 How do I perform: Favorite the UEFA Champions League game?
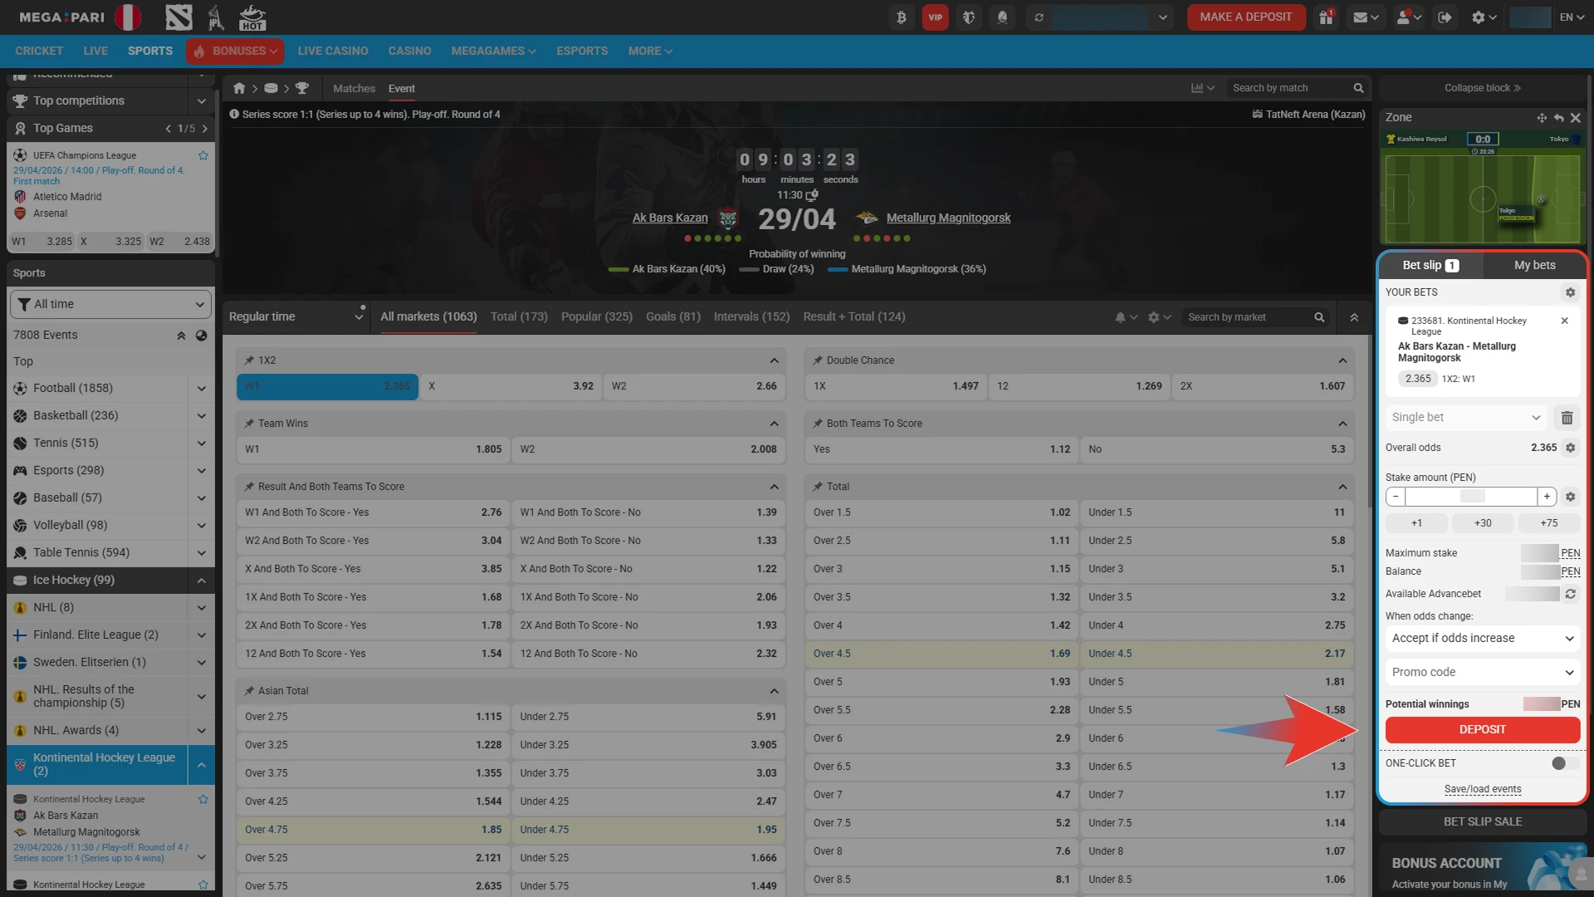click(203, 155)
